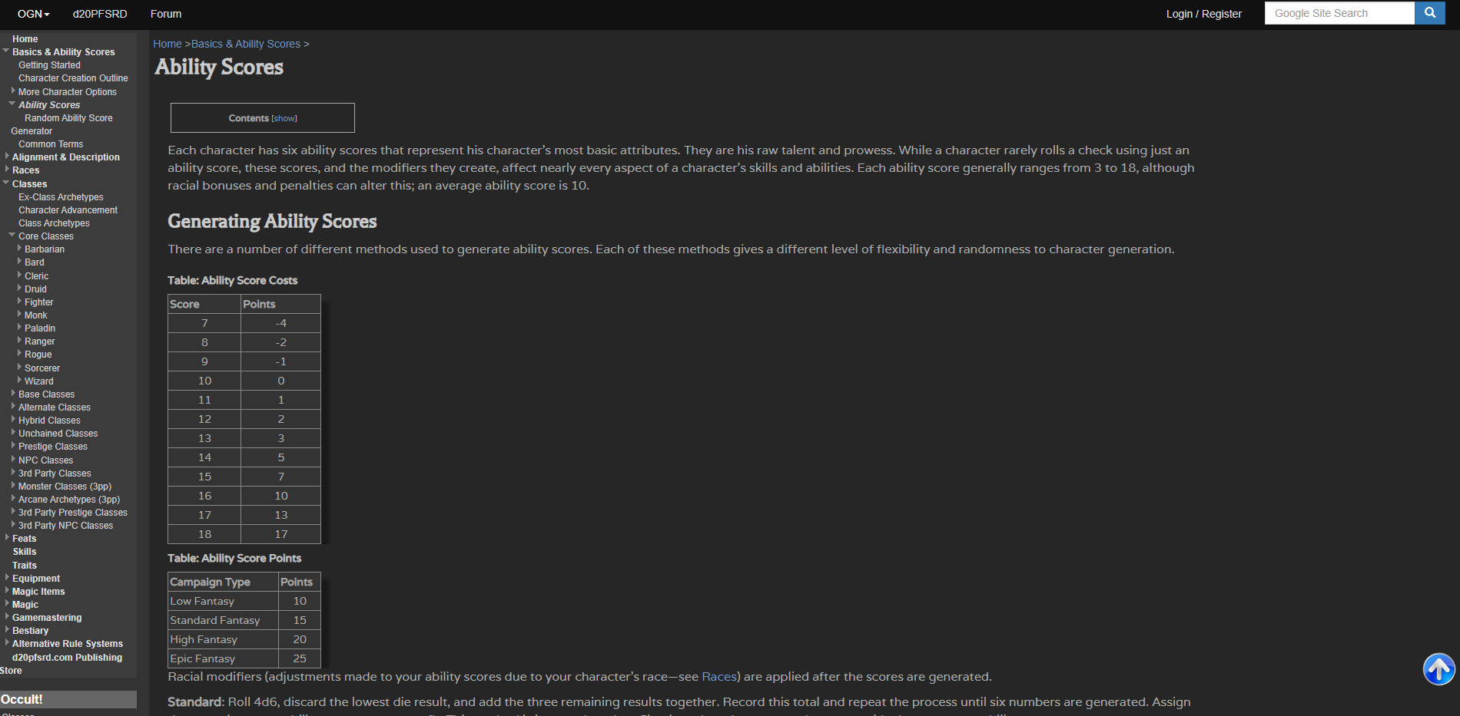Image resolution: width=1460 pixels, height=716 pixels.
Task: Collapse the Core Classes tree arrow
Action: pyautogui.click(x=12, y=235)
